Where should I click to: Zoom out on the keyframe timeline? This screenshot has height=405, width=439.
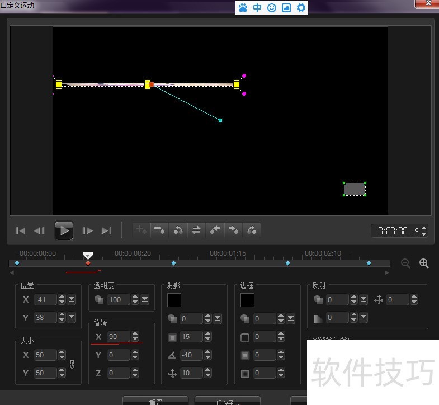click(406, 263)
